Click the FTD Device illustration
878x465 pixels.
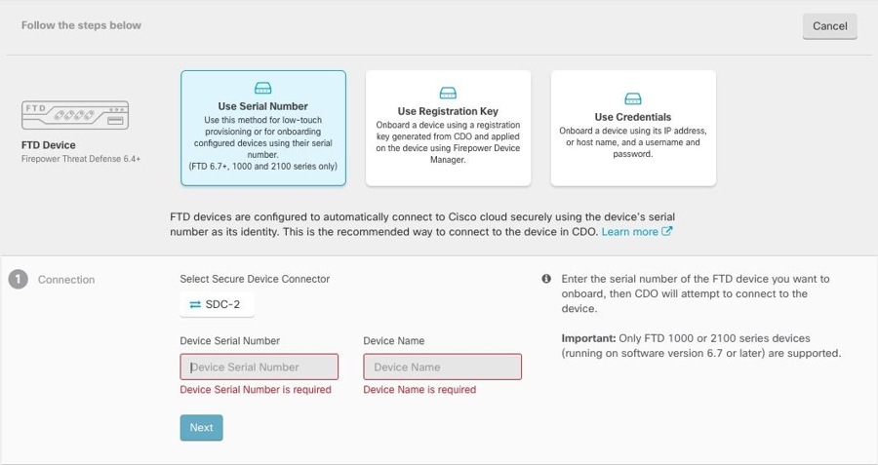75,115
